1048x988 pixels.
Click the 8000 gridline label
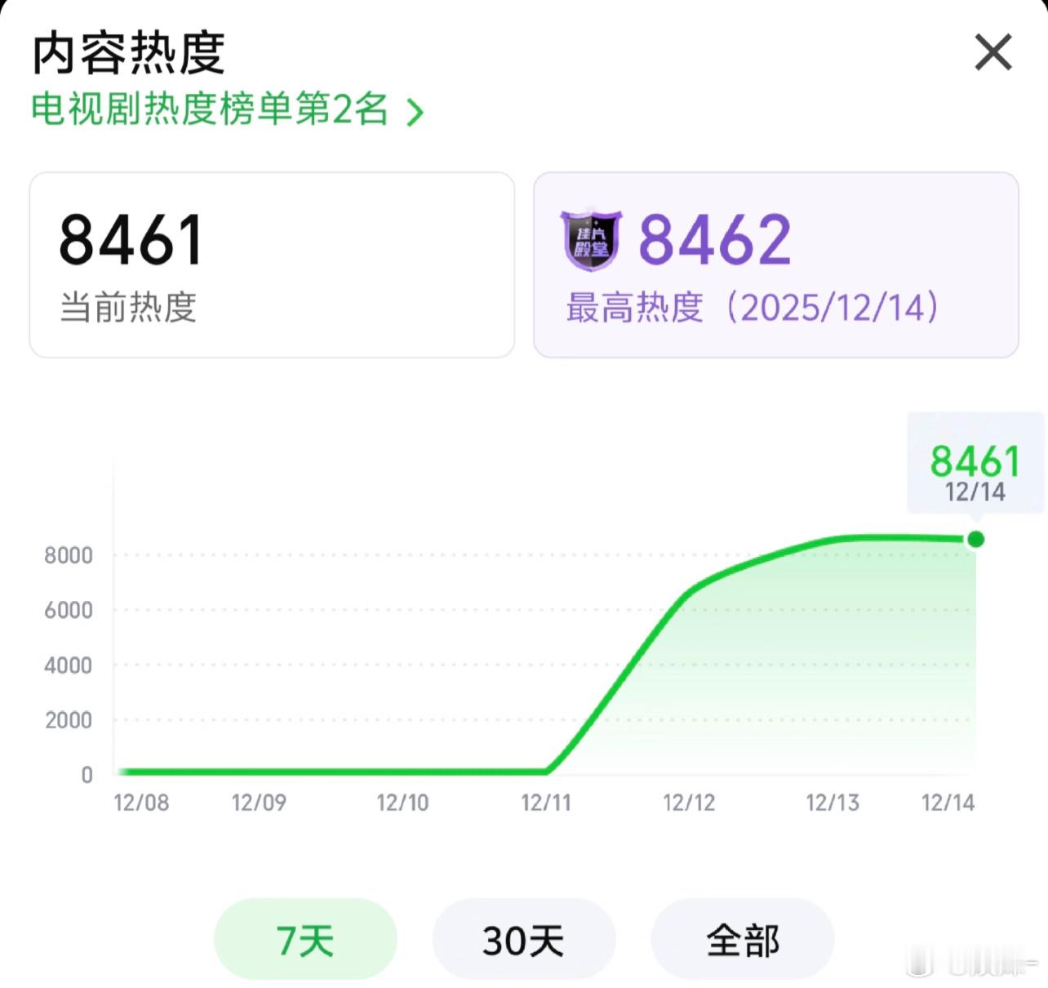click(69, 555)
